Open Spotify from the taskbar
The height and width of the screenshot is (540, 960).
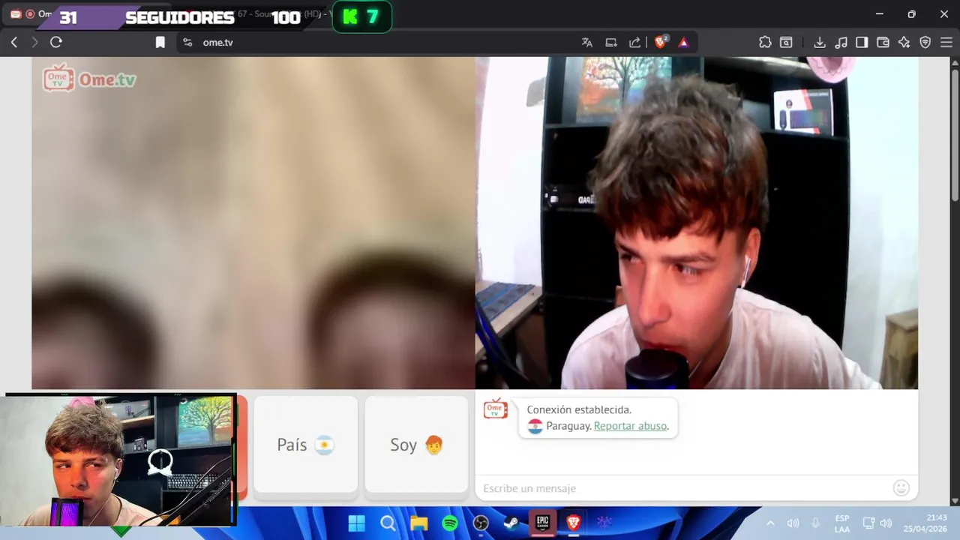coord(450,523)
